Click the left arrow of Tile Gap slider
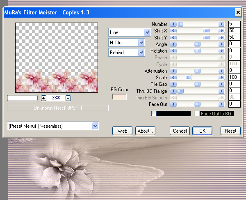The width and height of the screenshot is (246, 200). tap(173, 84)
